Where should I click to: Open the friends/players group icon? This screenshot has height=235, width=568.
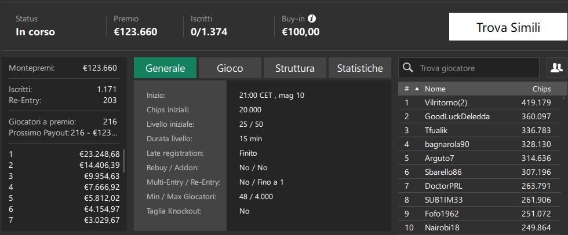pos(556,68)
